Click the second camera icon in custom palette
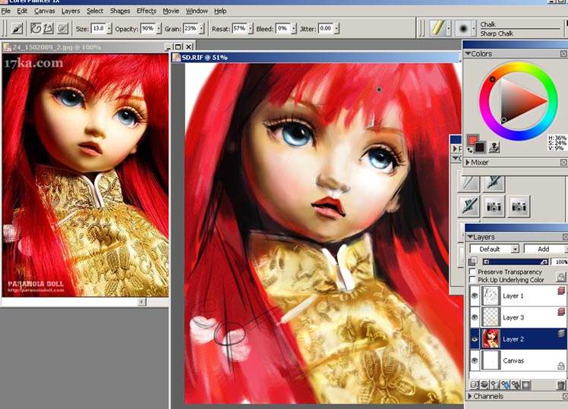568x409 pixels. (x=519, y=206)
